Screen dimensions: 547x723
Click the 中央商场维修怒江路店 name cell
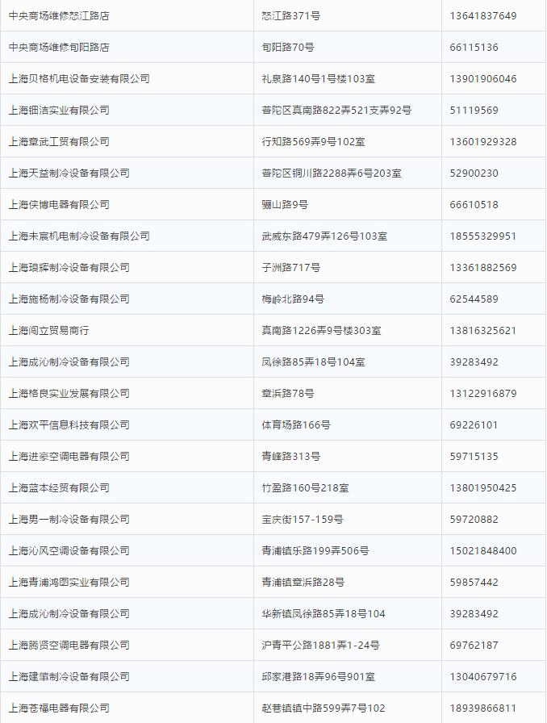point(59,15)
